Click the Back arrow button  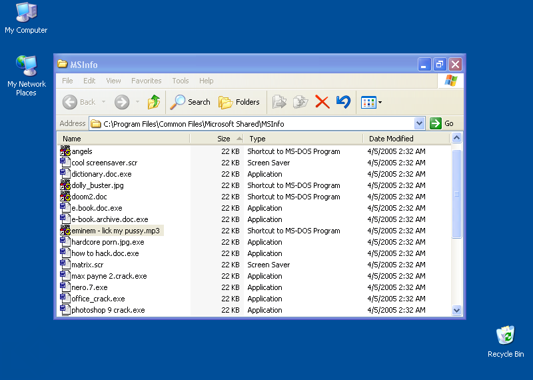(70, 102)
